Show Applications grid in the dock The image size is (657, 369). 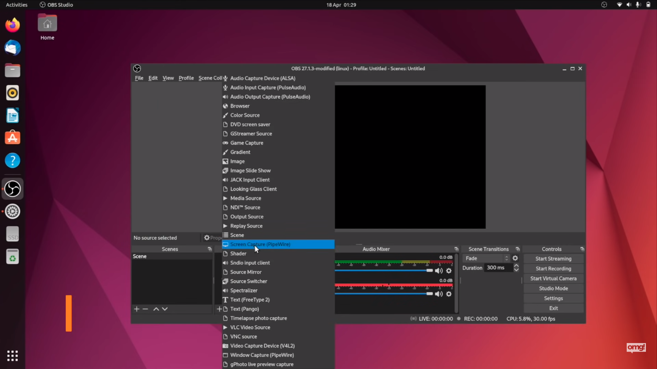[x=13, y=356]
